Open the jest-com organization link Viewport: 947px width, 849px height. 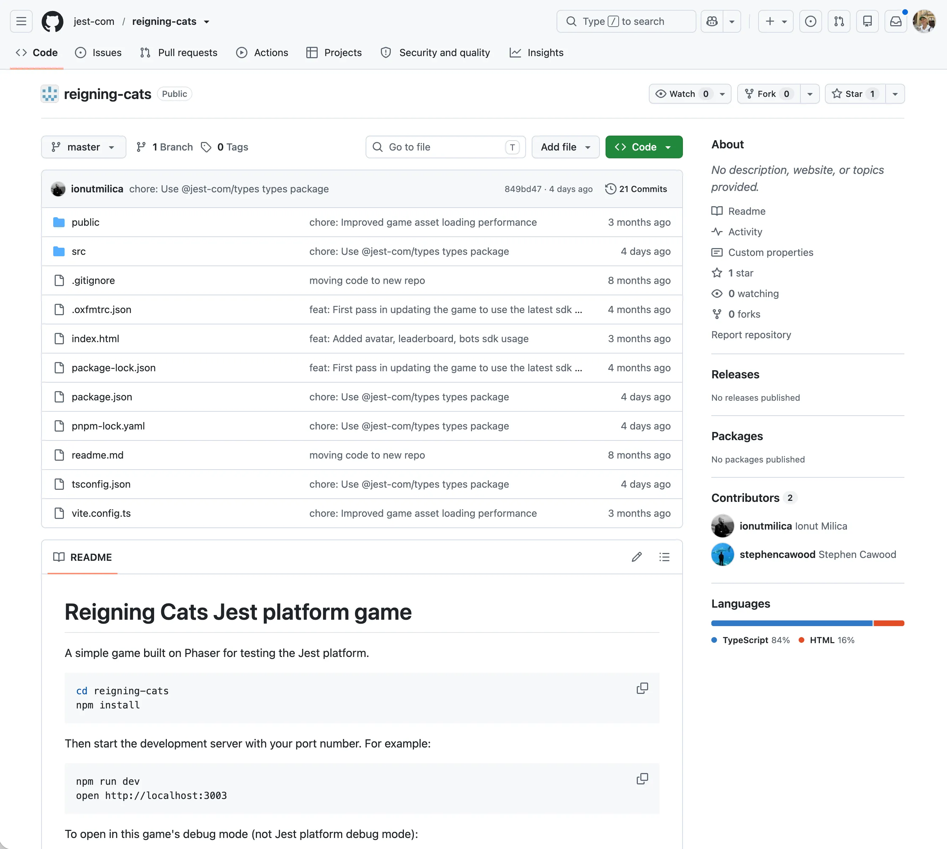(94, 21)
